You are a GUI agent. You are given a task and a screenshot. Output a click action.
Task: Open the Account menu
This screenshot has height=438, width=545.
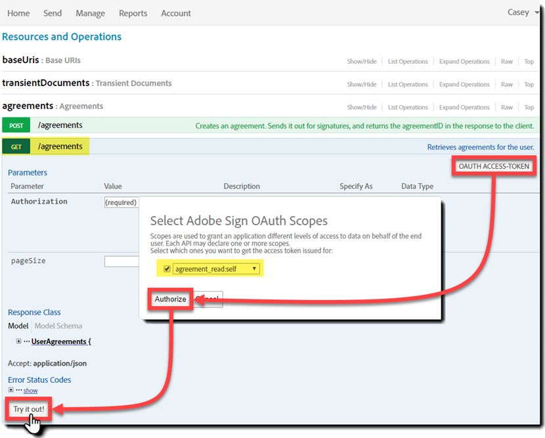pyautogui.click(x=175, y=13)
